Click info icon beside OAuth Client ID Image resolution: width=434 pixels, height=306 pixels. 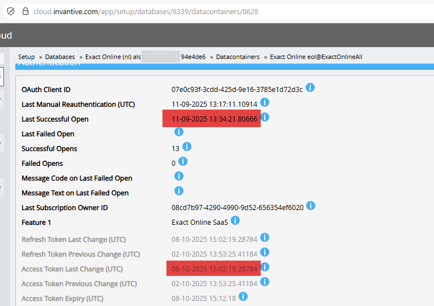coord(310,88)
